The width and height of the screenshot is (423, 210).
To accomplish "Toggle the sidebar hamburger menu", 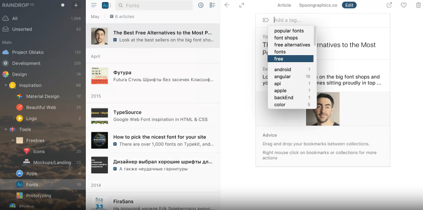I will click(x=94, y=5).
